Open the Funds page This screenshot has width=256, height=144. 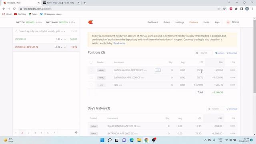pos(206,22)
